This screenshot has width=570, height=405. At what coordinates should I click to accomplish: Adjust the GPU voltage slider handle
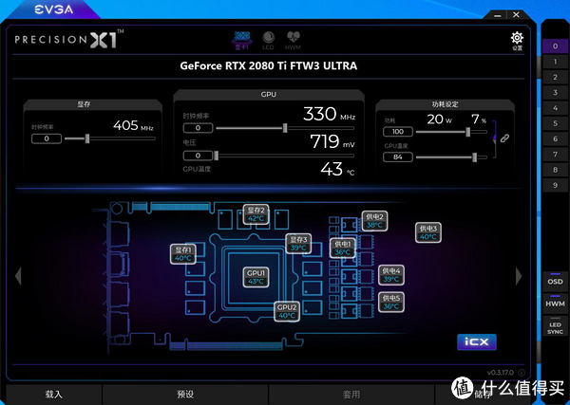click(x=217, y=156)
